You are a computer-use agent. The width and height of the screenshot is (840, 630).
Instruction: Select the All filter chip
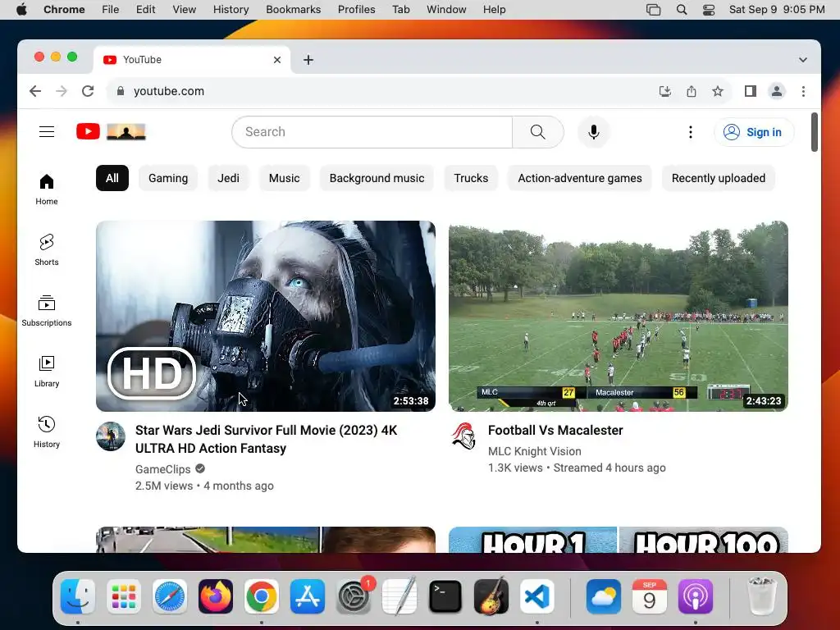click(112, 178)
